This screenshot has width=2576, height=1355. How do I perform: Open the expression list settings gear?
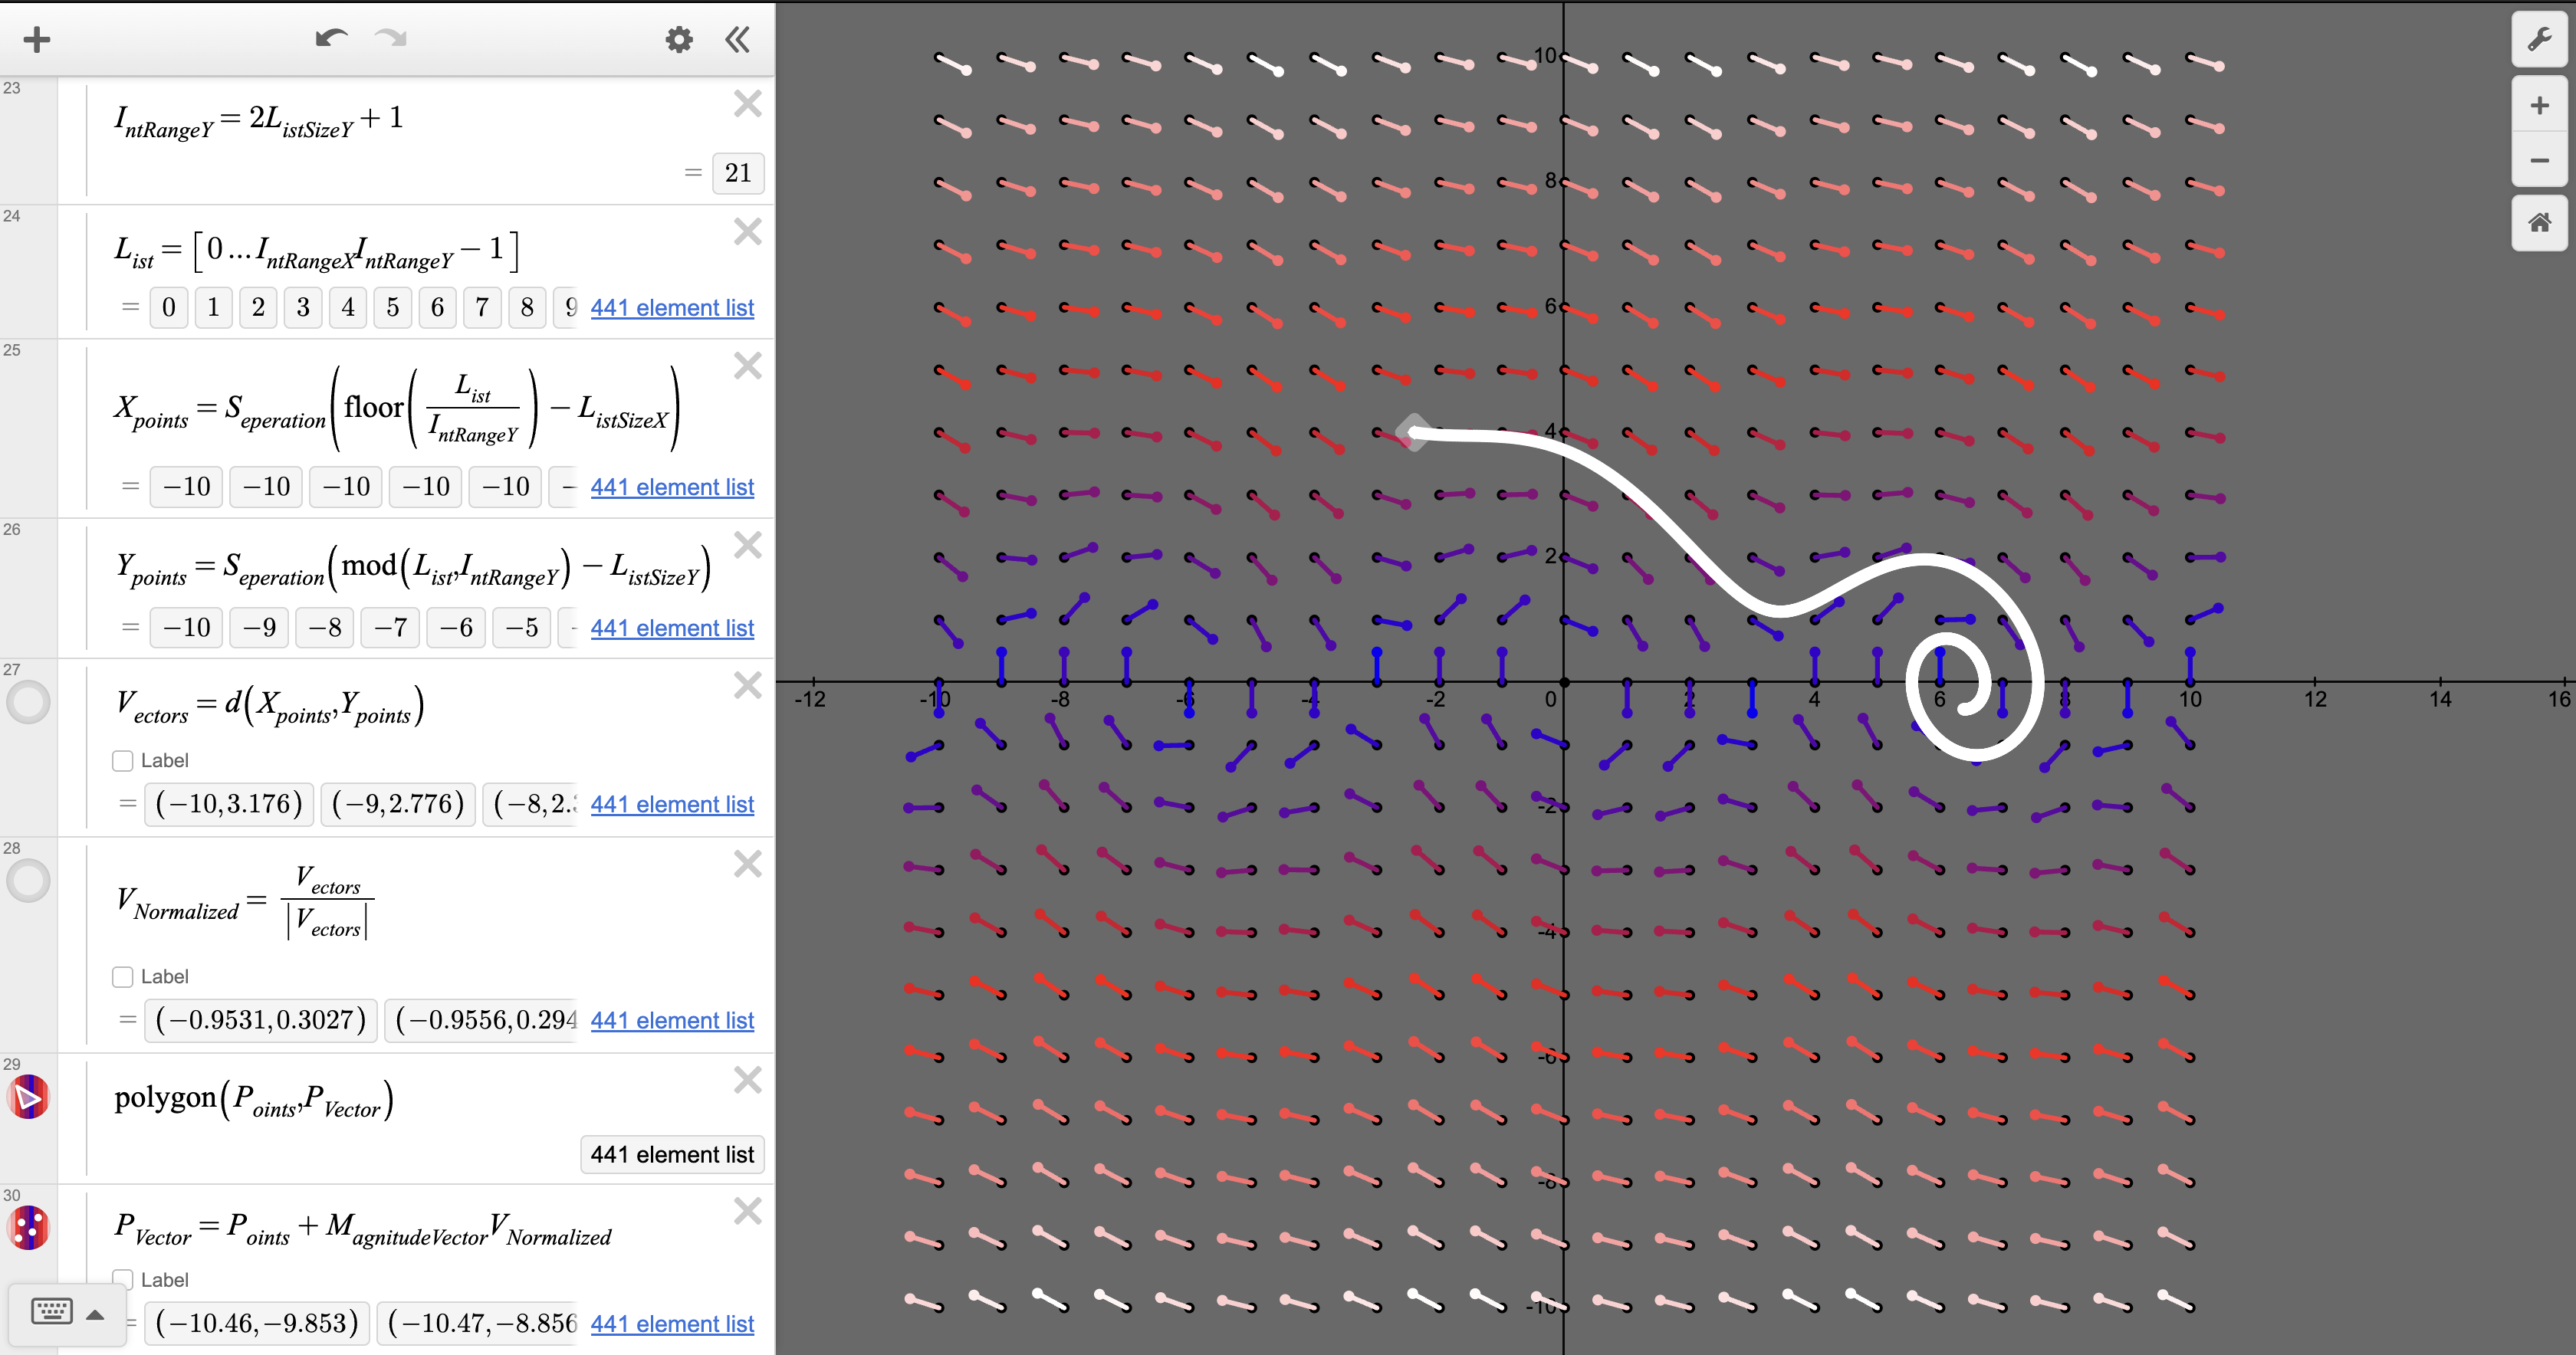click(x=679, y=40)
